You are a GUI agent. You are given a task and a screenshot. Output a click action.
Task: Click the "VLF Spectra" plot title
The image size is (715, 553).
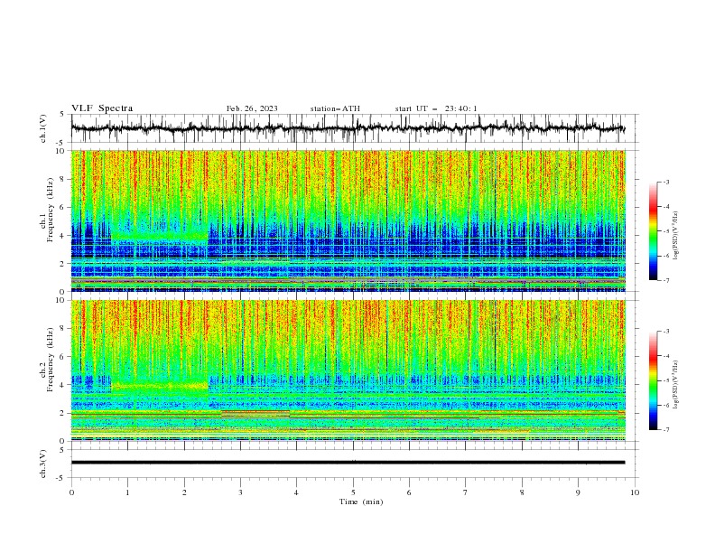coord(102,108)
